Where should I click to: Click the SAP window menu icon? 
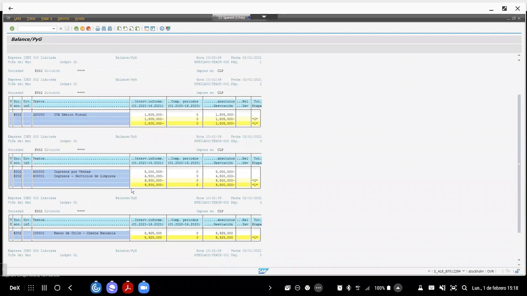coord(8,18)
